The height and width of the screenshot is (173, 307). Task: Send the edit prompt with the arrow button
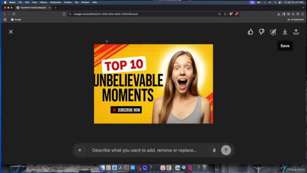point(226,150)
